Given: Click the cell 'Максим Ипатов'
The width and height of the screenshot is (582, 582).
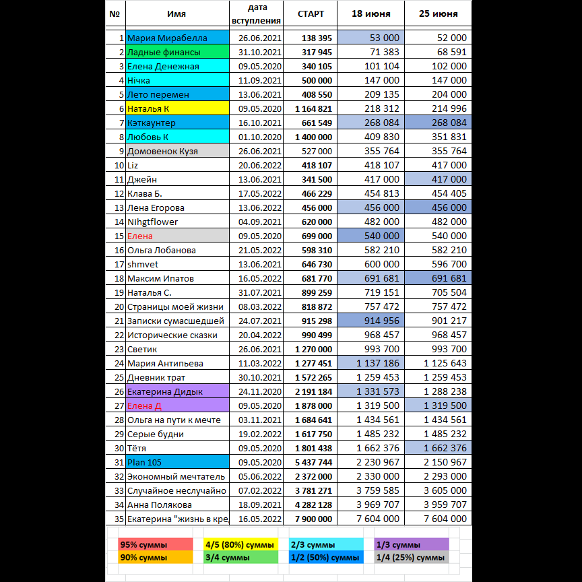Looking at the screenshot, I should [177, 278].
